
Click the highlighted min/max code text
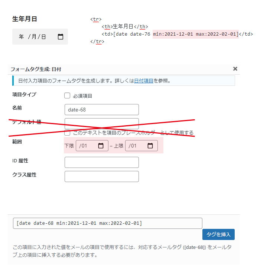[x=195, y=34]
